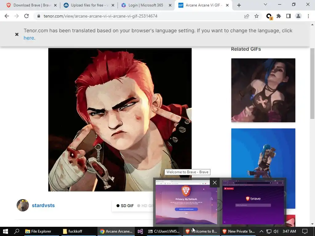Screen dimensions: 315x236
Task: Open the tab search chevron
Action: 265,4
